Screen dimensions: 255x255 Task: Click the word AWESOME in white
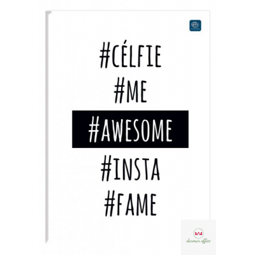coord(136,131)
